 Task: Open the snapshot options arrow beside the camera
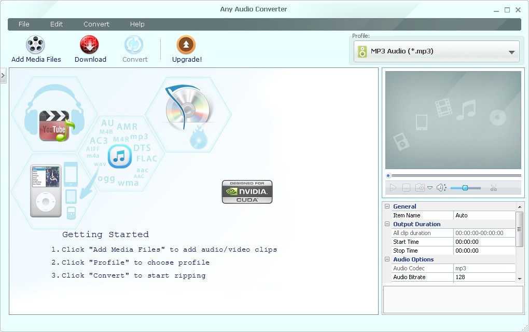430,188
